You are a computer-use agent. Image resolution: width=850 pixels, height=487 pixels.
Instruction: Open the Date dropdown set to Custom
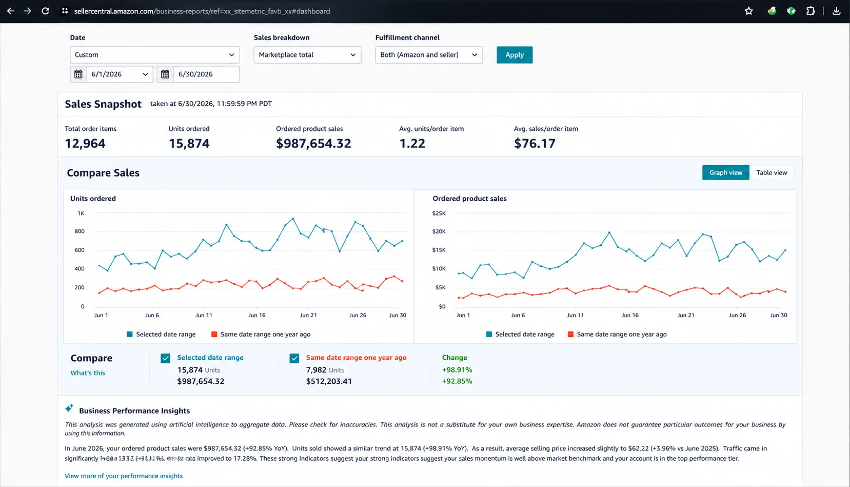point(154,55)
